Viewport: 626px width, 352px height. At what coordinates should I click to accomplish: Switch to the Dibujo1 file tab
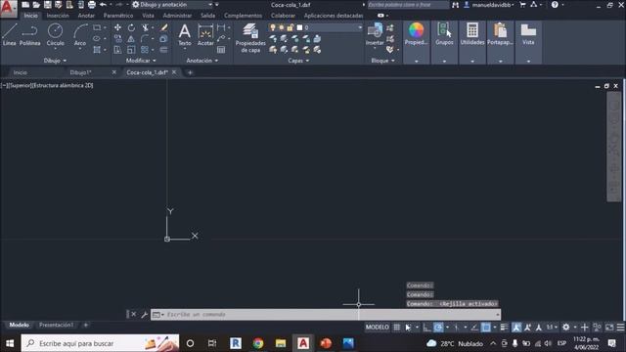[80, 72]
